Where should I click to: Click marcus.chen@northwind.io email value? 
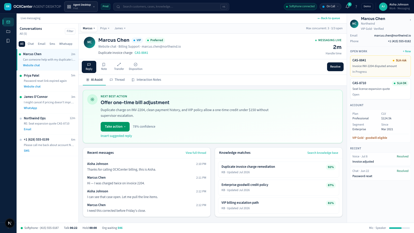coord(392,35)
